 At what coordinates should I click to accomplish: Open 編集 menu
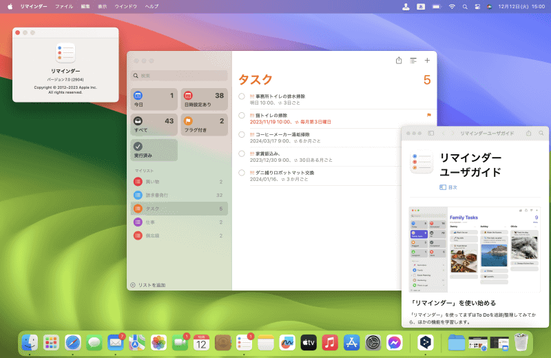click(85, 6)
